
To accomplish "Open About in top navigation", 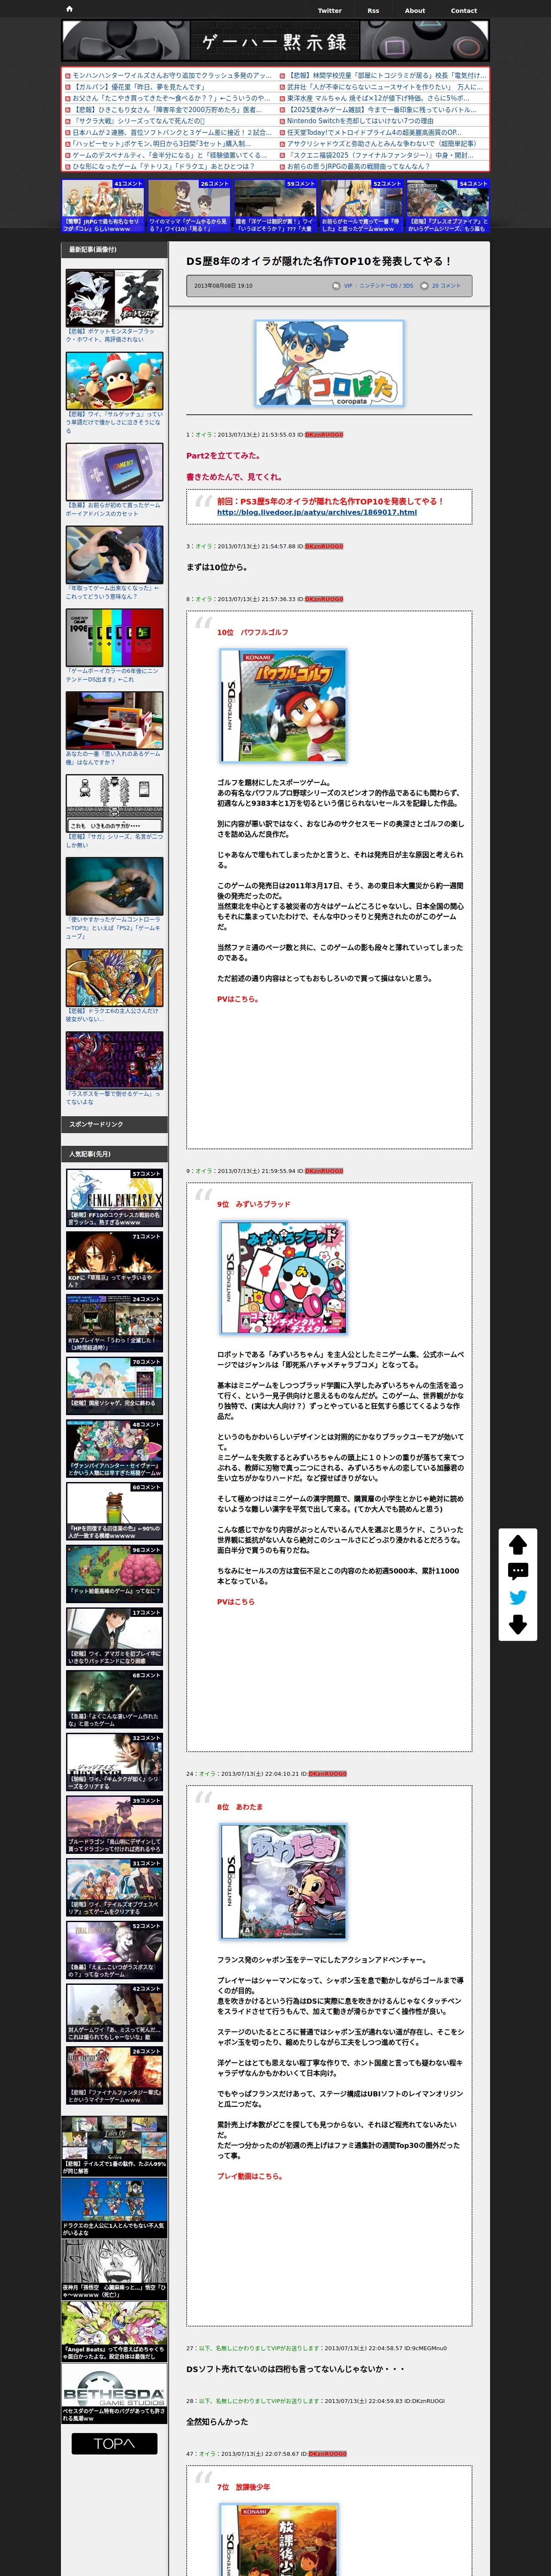I will click(415, 11).
